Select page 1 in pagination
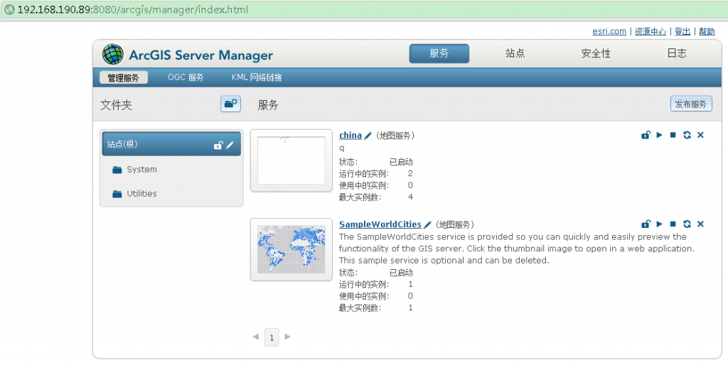This screenshot has width=728, height=372. coord(272,337)
